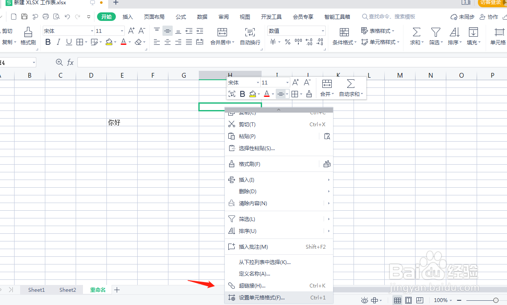Toggle underline formatting

pos(68,42)
